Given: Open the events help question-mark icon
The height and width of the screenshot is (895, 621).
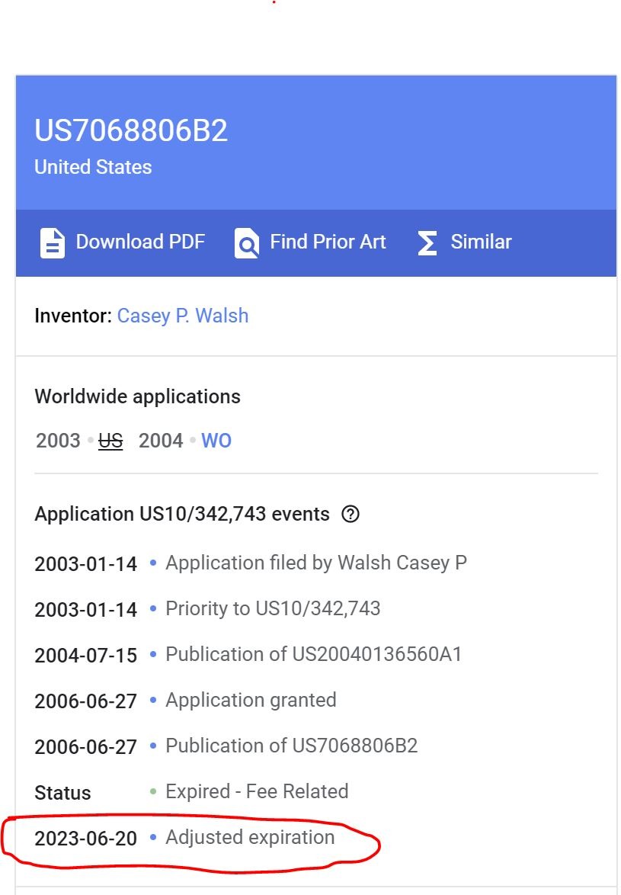Looking at the screenshot, I should (351, 515).
